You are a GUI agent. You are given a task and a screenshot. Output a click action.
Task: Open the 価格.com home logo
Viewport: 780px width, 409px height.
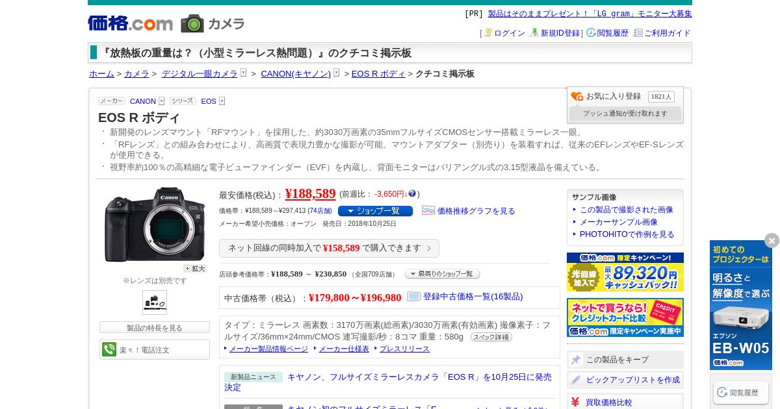131,23
